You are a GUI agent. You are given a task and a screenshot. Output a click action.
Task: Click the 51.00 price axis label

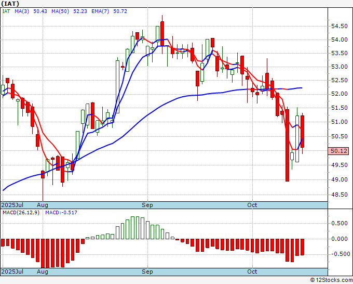[x=340, y=122]
